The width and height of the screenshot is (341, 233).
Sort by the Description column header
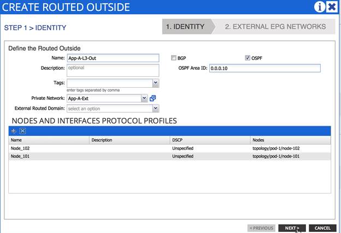[x=130, y=140]
